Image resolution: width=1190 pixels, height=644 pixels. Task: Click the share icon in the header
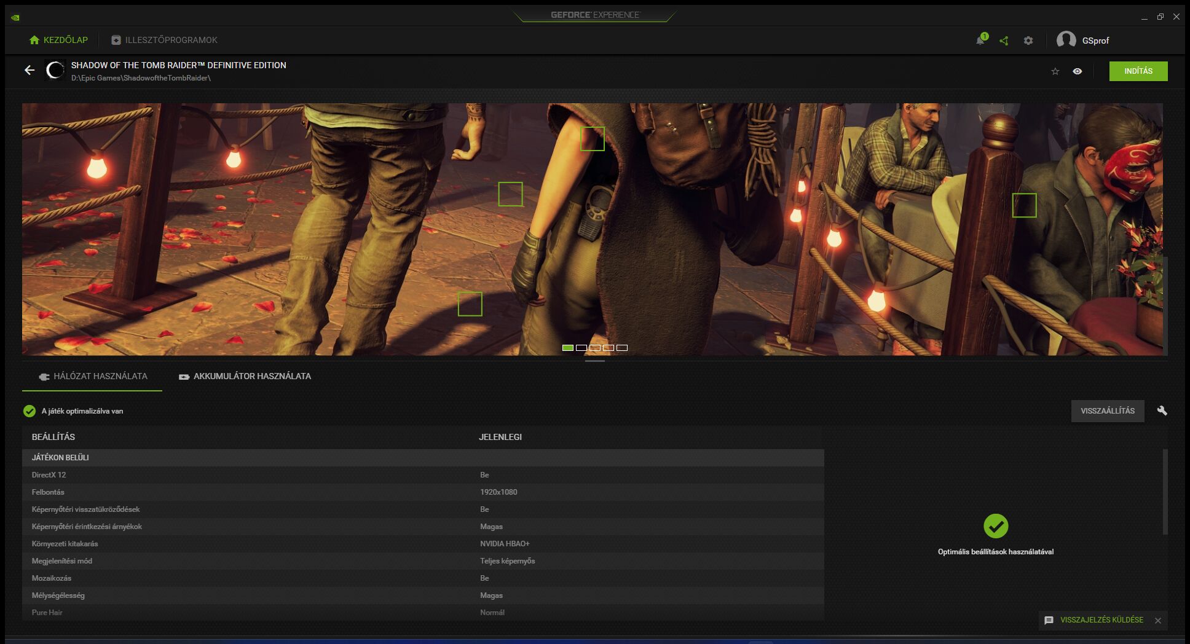point(1004,41)
